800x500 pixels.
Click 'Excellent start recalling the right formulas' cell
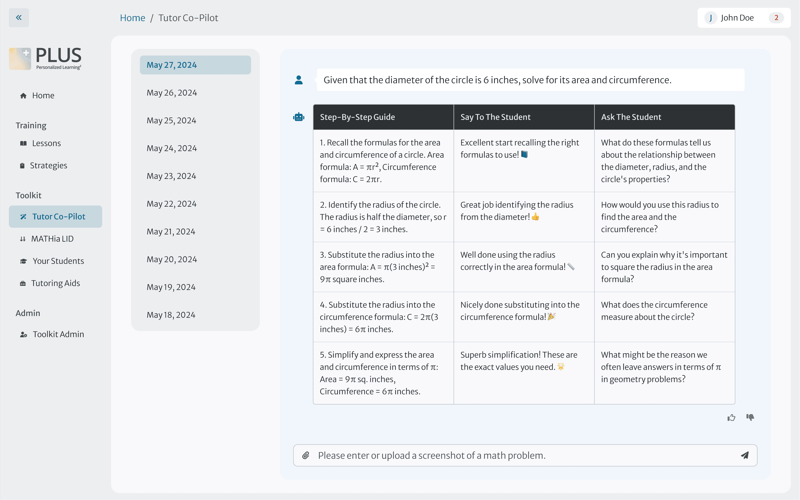524,161
